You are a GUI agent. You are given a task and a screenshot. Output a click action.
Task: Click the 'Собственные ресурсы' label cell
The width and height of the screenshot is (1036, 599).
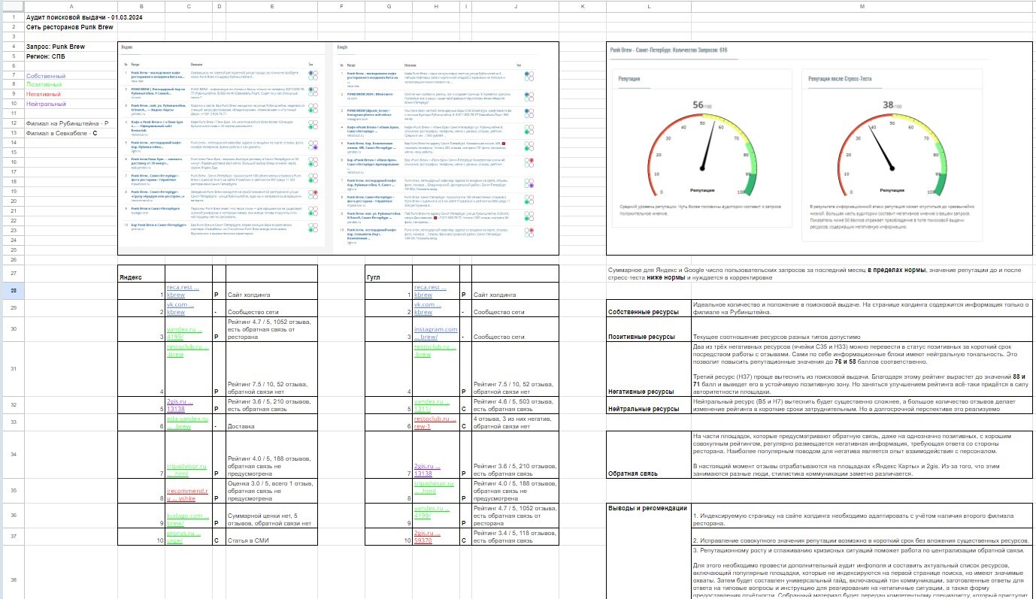coord(648,308)
